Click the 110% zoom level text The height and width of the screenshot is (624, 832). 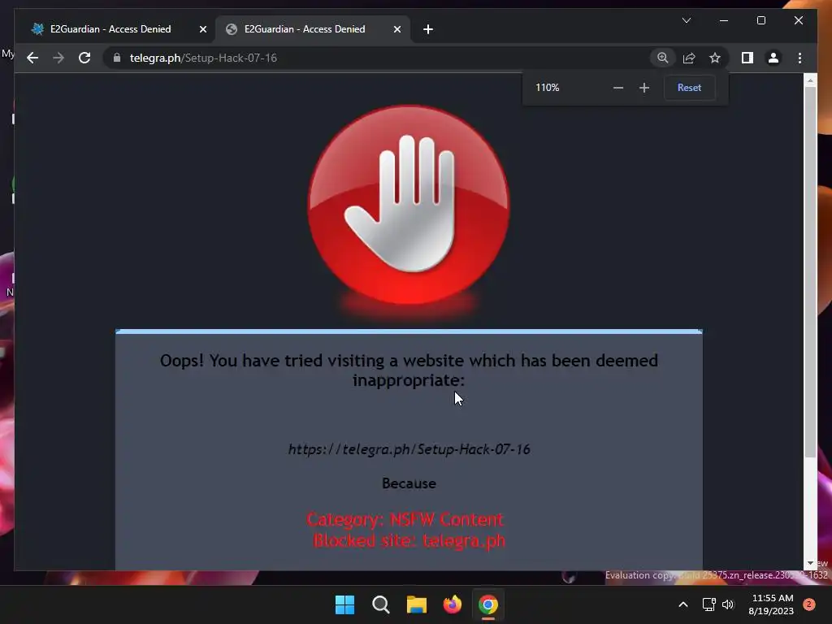(547, 88)
